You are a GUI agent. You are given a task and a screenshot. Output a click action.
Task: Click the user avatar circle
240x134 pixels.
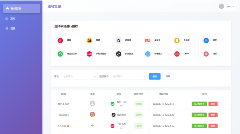coord(221,6)
